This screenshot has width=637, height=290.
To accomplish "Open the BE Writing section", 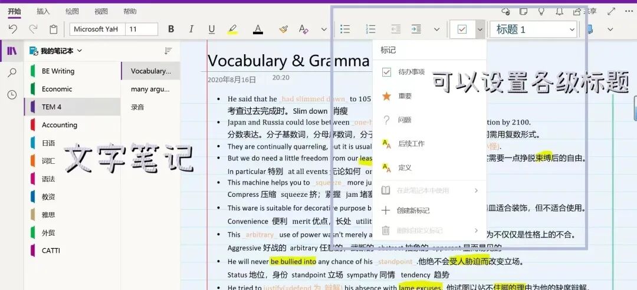I will pyautogui.click(x=73, y=71).
